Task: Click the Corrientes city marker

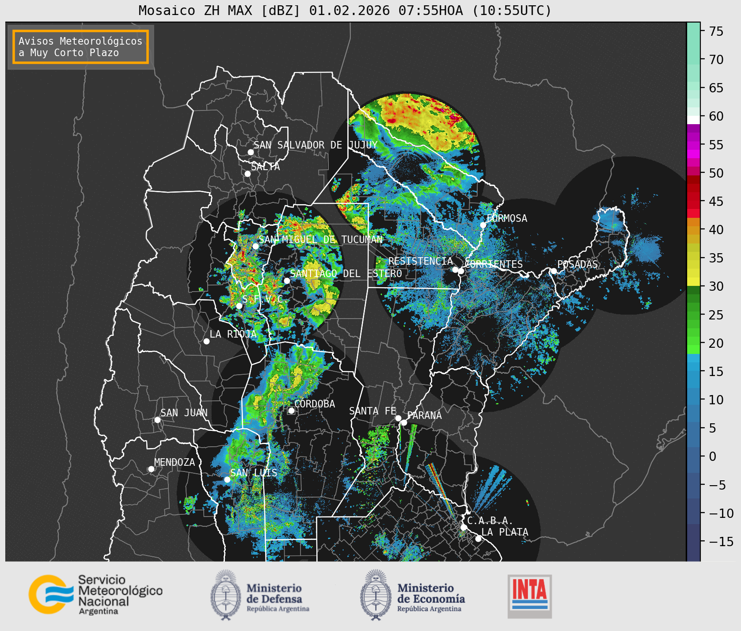Action: [461, 271]
